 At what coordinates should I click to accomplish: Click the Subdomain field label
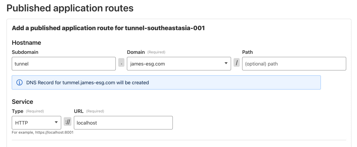[x=25, y=52]
